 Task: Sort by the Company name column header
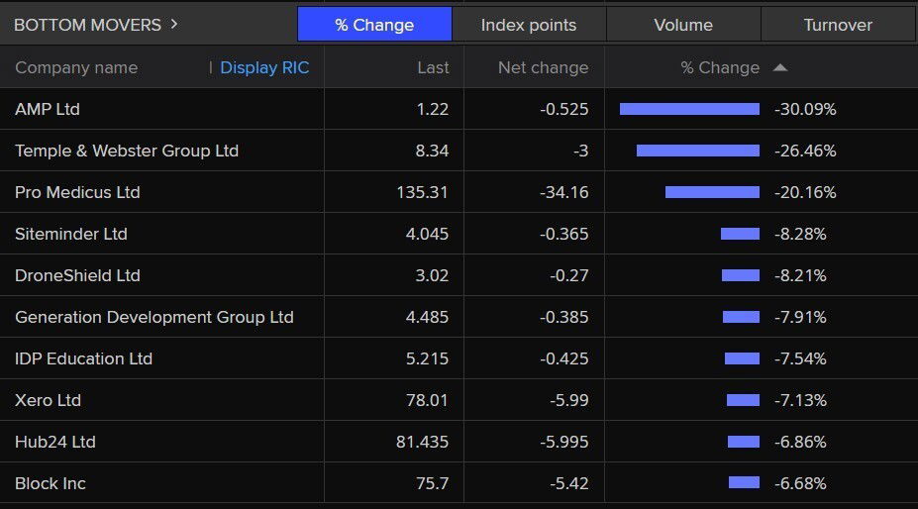[x=76, y=67]
